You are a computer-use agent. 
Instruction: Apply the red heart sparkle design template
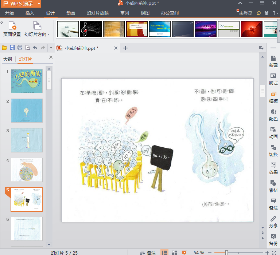252,29
